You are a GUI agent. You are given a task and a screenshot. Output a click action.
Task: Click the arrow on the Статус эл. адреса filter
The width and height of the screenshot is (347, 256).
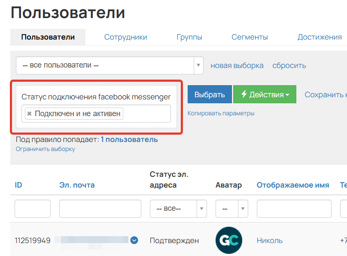point(201,209)
